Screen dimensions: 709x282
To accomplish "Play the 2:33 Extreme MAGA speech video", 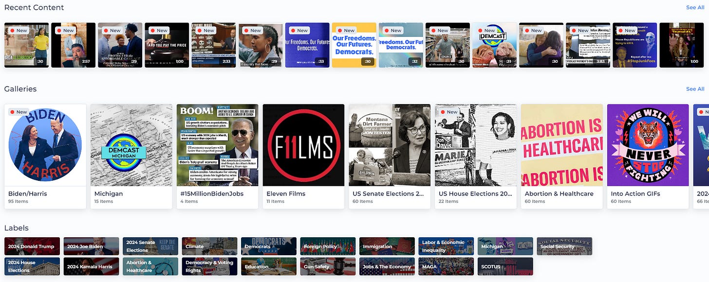I will coord(213,45).
